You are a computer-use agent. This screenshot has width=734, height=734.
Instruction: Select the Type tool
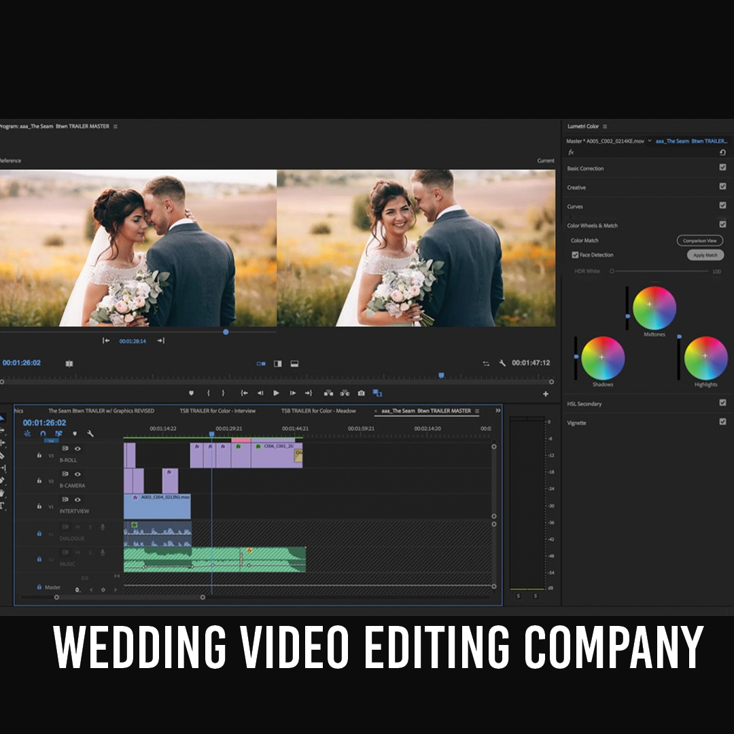click(x=2, y=506)
